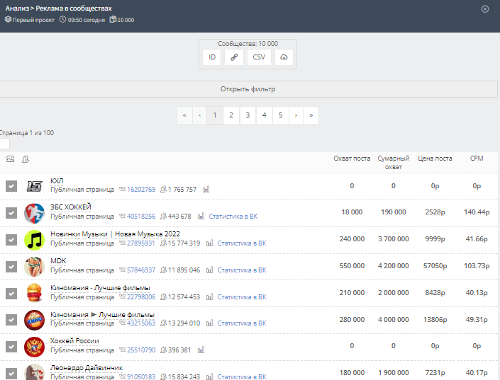Viewport: 500px width, 380px height.
Task: Sort by CPM column header
Action: coord(477,159)
